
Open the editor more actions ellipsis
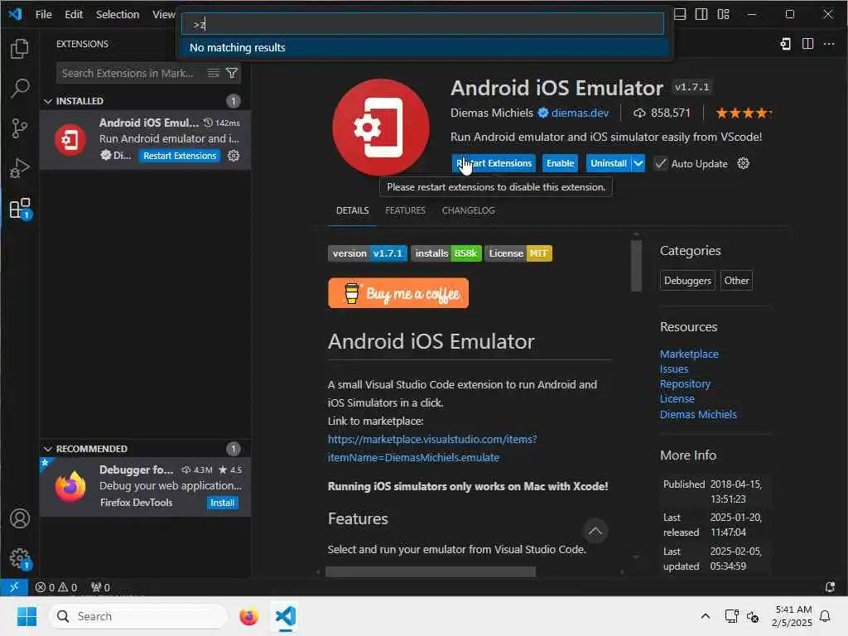coord(829,44)
